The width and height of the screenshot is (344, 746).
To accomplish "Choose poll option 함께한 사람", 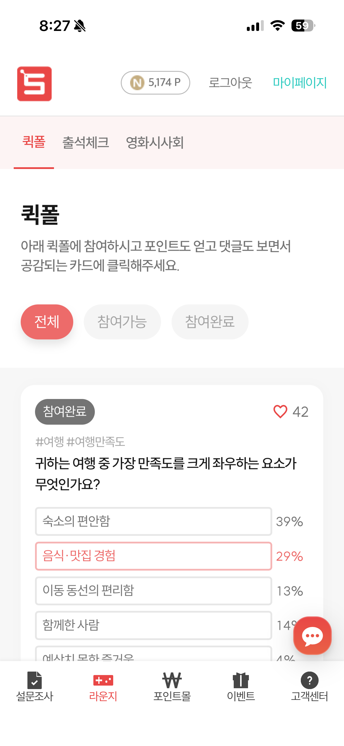I will click(153, 625).
